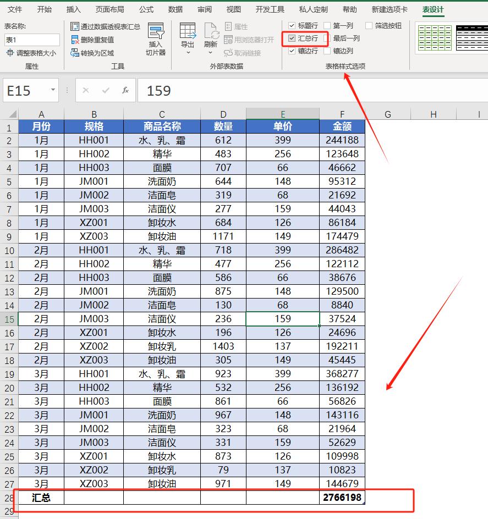488x519 pixels.
Task: Switch to the 审阅 review tab
Action: (205, 9)
